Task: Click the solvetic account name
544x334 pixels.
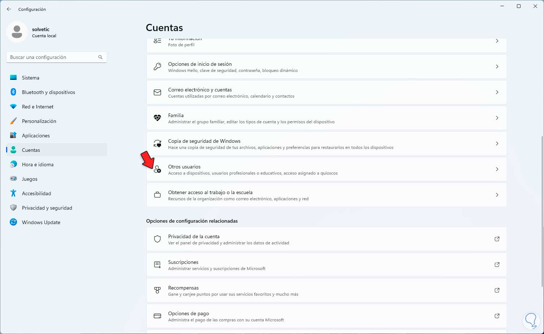Action: [41, 29]
